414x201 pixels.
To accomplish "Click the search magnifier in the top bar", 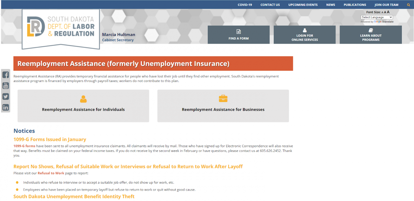I will pyautogui.click(x=408, y=5).
